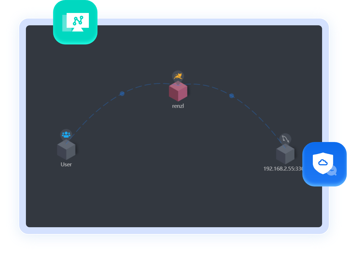The width and height of the screenshot is (348, 255).
Task: Click the MySQL dolphin icon
Action: tap(285, 139)
